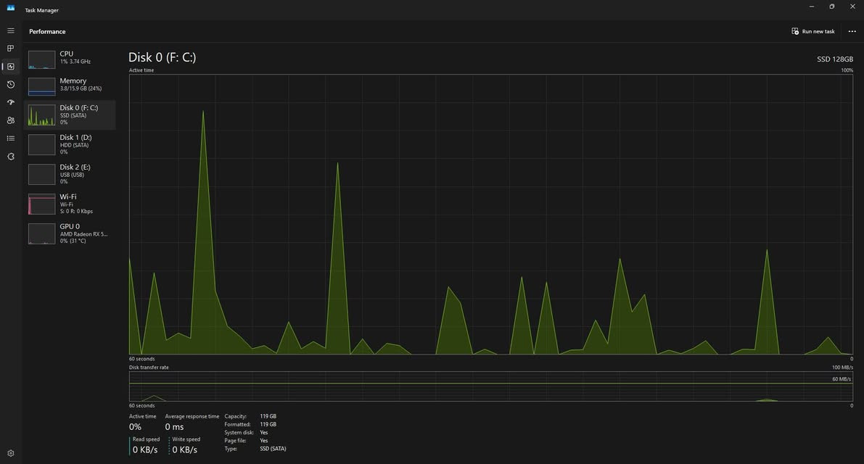Open Task Manager Settings gear
864x464 pixels.
11,453
